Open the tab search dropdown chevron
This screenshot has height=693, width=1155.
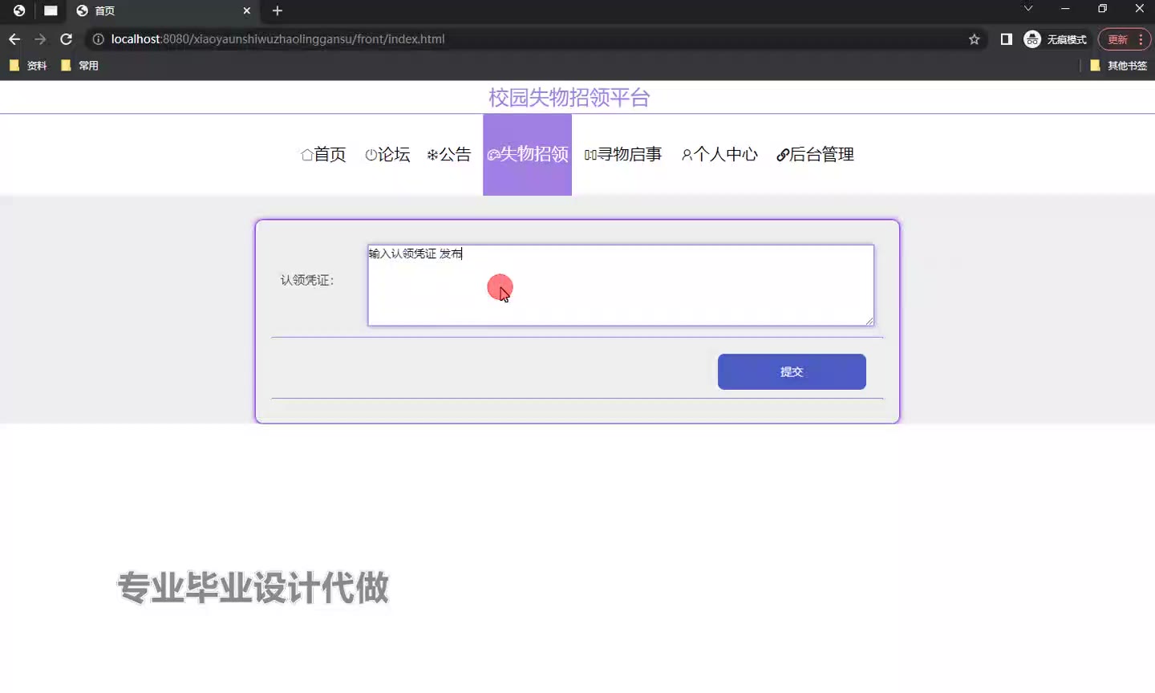click(1027, 9)
